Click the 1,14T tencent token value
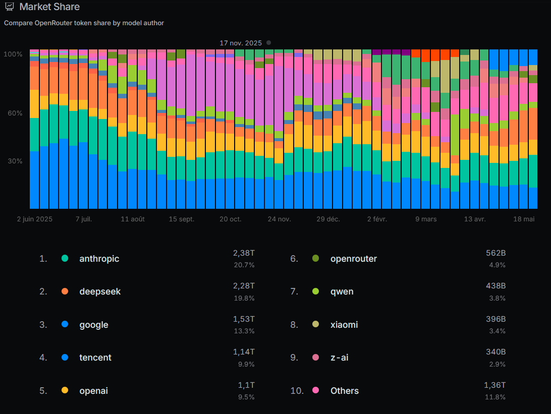 click(x=244, y=352)
